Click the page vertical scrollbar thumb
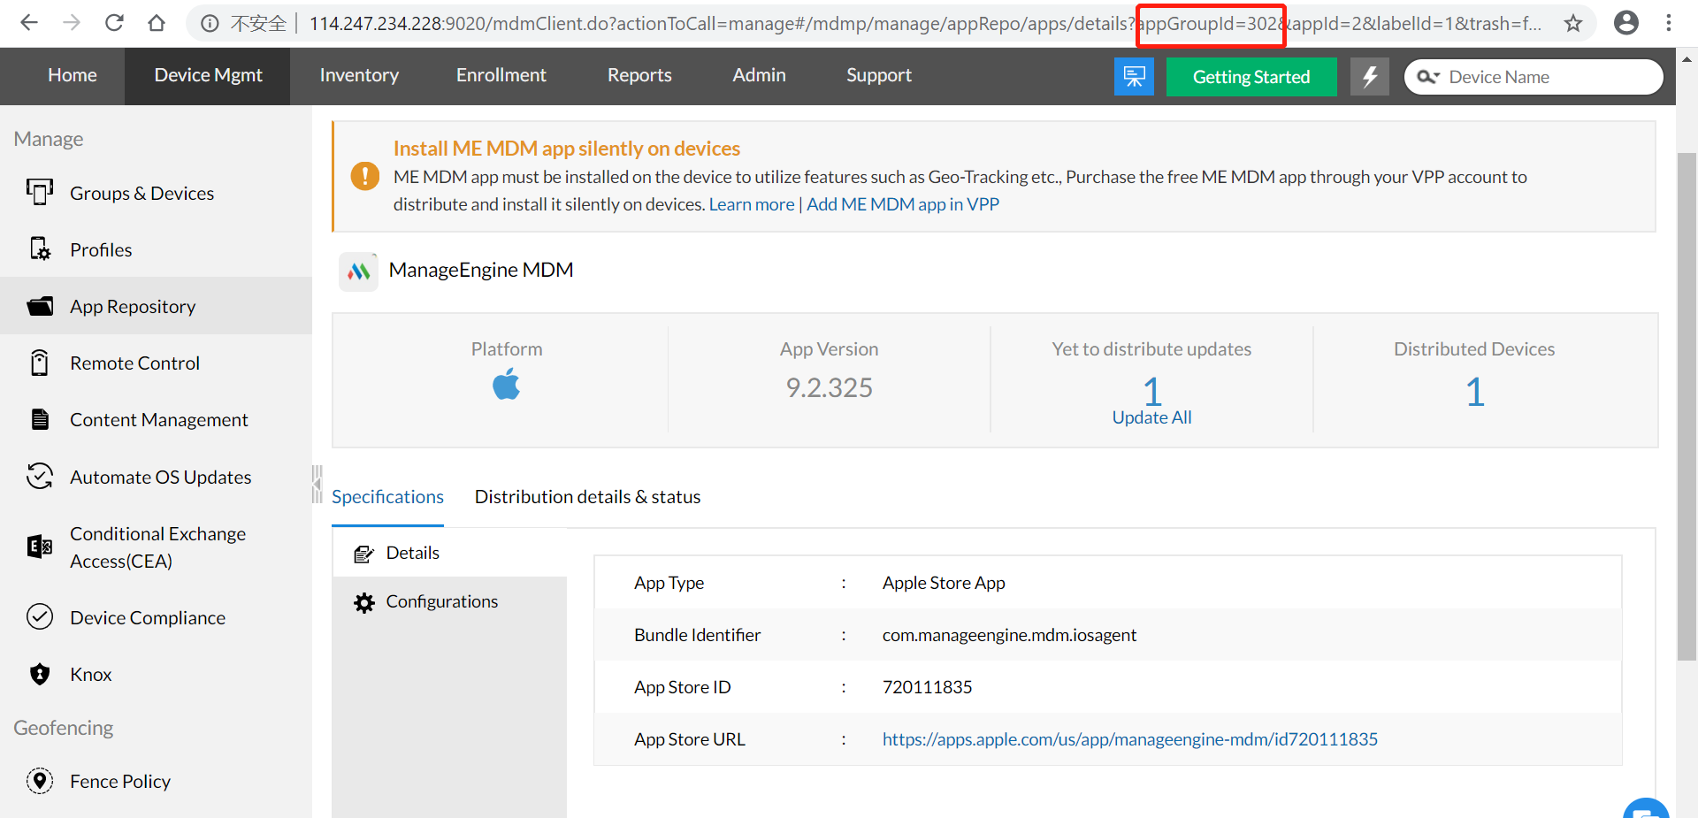Image resolution: width=1698 pixels, height=818 pixels. (x=1687, y=407)
